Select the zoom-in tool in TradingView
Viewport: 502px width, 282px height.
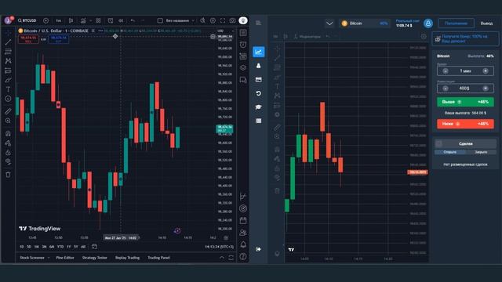8,121
